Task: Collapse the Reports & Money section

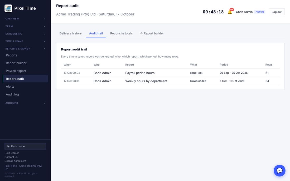Action: [x=25, y=49]
